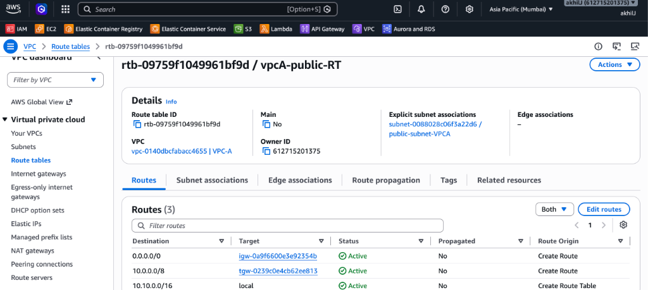Open Lambda shortcut in favorites bar
This screenshot has height=290, width=648.
(x=276, y=29)
